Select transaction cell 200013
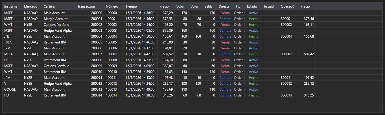Image resolution: width=385 pixels, height=115 pixels. [x=90, y=89]
